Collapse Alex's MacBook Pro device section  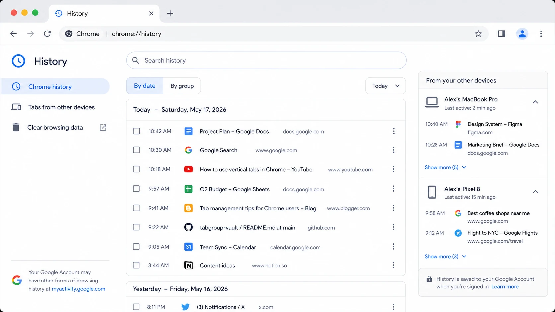pos(535,102)
